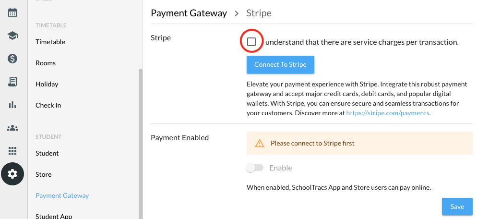This screenshot has width=477, height=219.
Task: Click the Connect To Stripe button
Action: coord(280,64)
